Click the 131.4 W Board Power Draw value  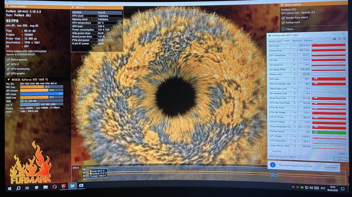tap(304, 98)
